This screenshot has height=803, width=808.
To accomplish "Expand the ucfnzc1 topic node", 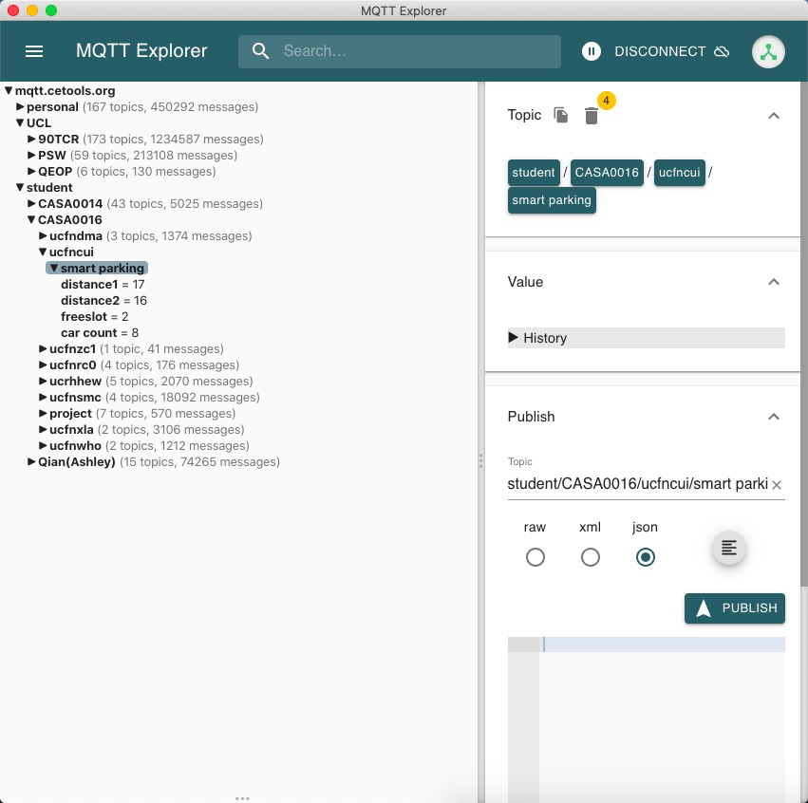I will point(44,348).
